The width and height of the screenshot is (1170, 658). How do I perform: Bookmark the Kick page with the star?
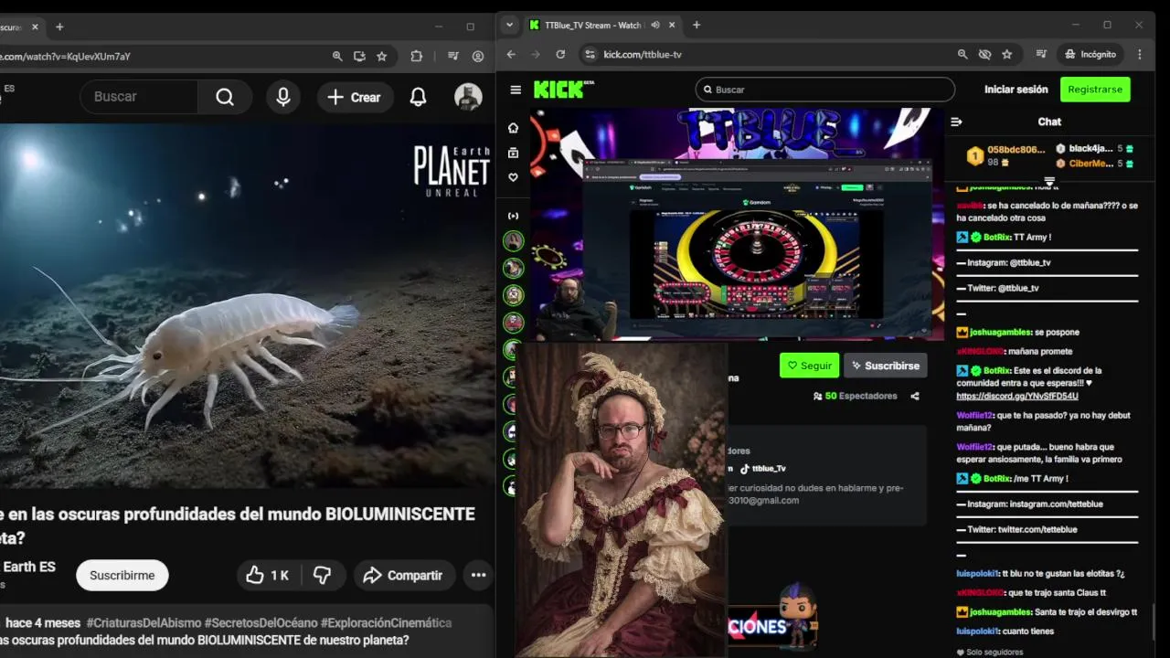1006,54
